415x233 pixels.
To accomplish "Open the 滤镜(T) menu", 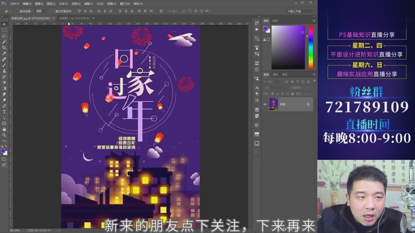I will 88,4.
